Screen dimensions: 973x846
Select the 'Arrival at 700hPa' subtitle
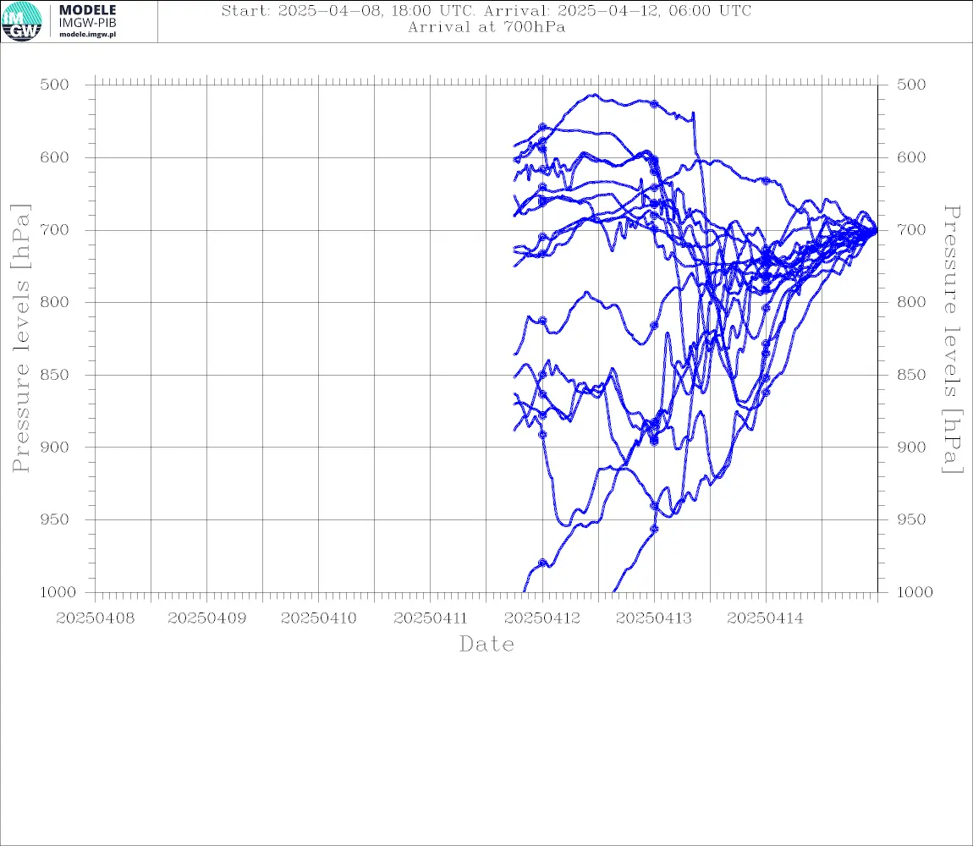[x=486, y=27]
